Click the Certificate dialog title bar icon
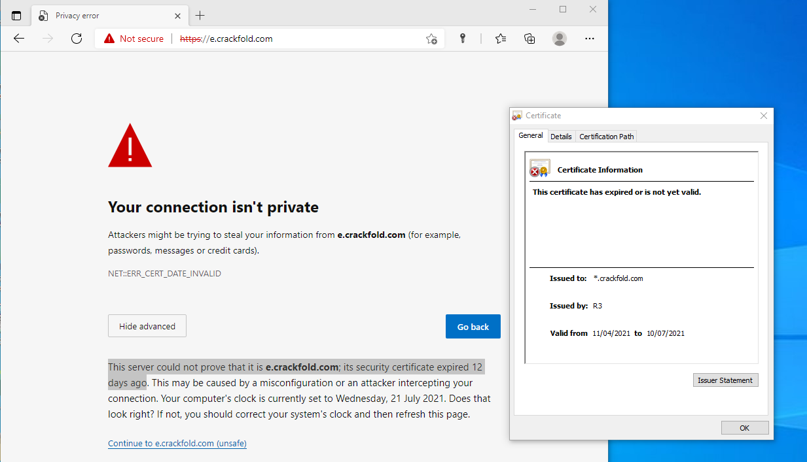This screenshot has height=462, width=807. point(517,116)
